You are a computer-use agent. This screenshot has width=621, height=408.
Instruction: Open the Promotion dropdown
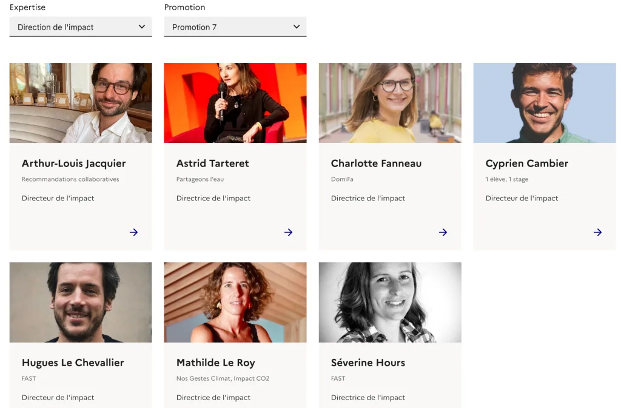235,27
